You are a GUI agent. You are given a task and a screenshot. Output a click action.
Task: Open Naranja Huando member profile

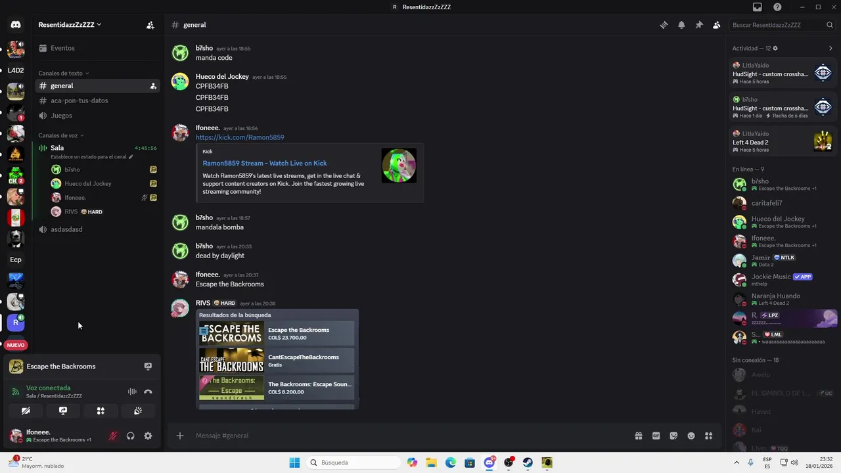point(783,299)
